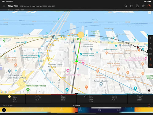Tap the yellow sun position marker
Viewport: 153px width, 115px height.
tap(81, 35)
